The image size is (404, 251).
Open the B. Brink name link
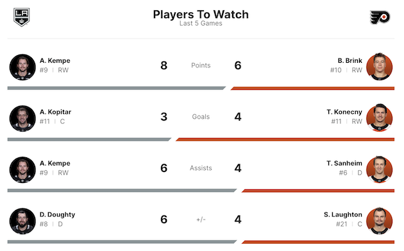(x=350, y=60)
